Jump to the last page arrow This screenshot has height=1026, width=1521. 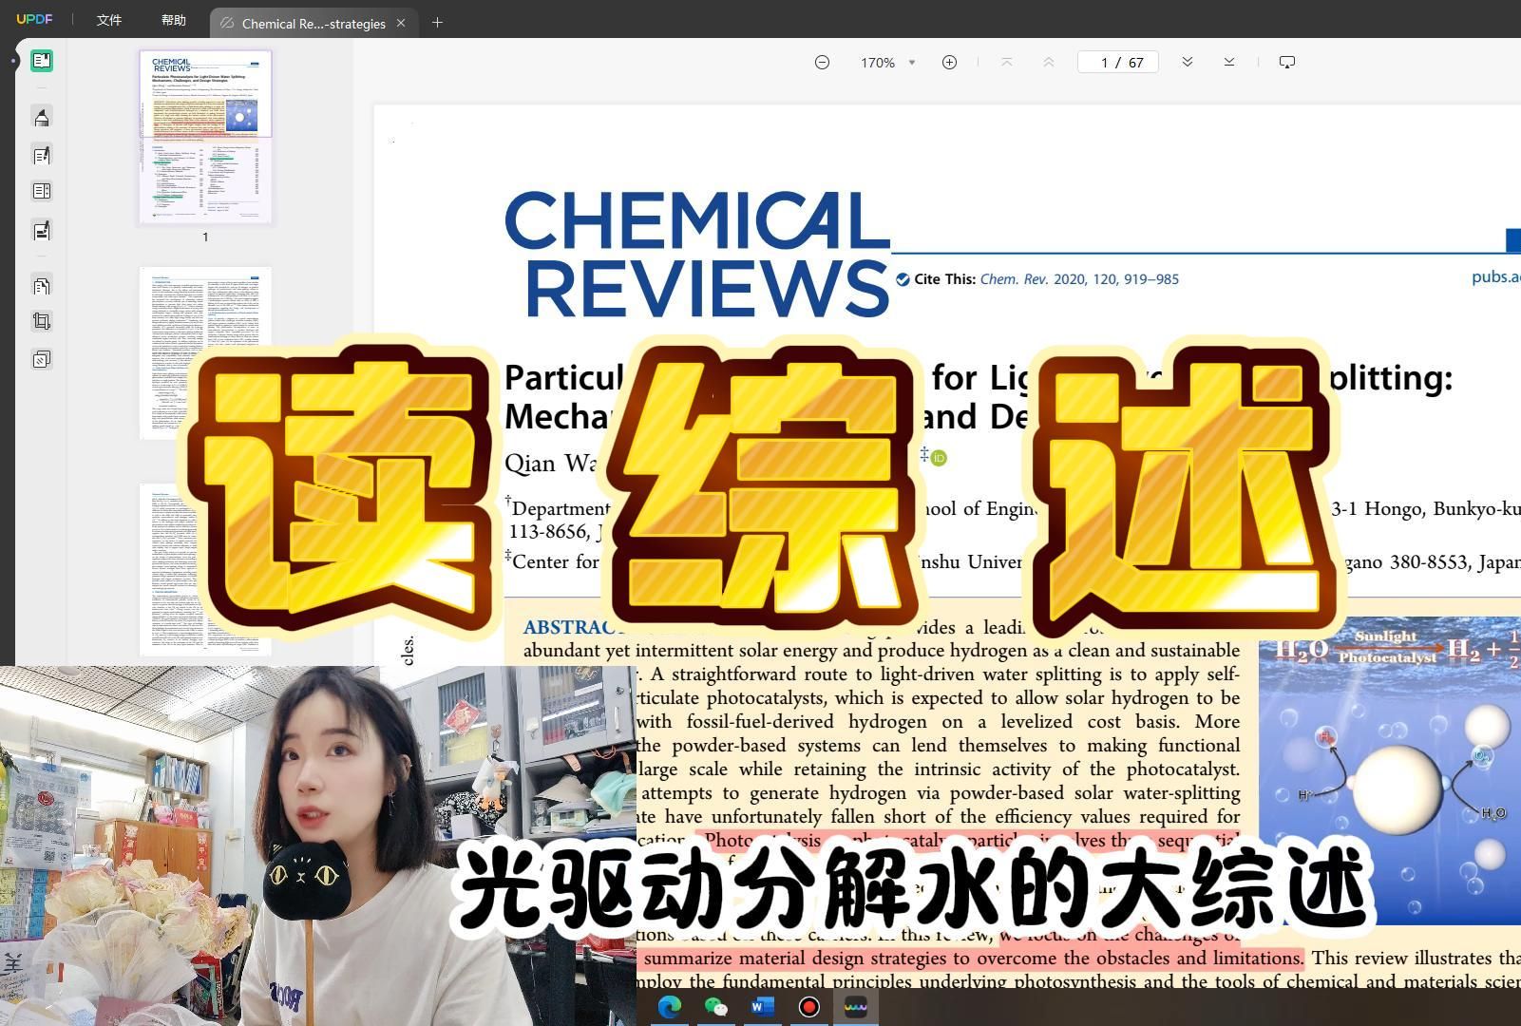tap(1229, 62)
